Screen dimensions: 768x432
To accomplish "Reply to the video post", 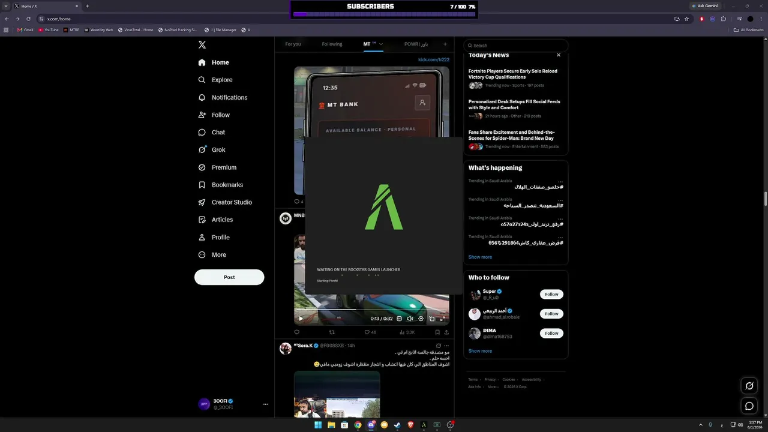I will [296, 332].
